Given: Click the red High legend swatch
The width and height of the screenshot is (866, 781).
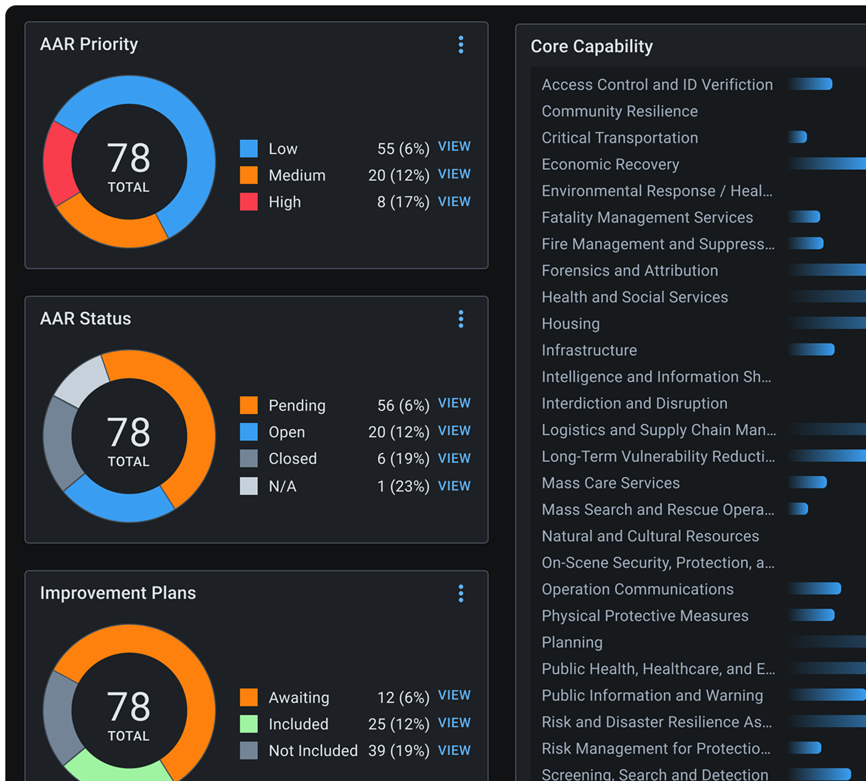Looking at the screenshot, I should click(249, 202).
